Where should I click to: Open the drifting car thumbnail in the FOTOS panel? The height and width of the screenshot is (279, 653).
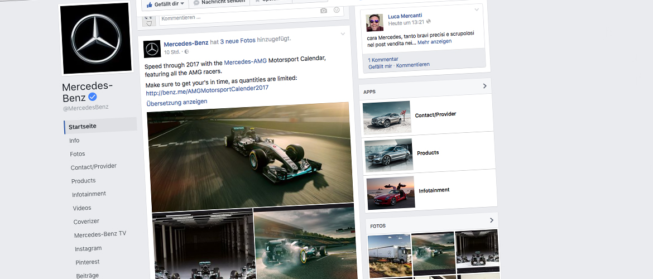coord(433,253)
